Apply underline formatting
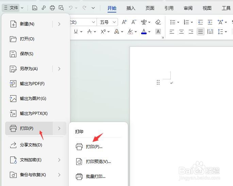233x186 pixels. (x=76, y=32)
